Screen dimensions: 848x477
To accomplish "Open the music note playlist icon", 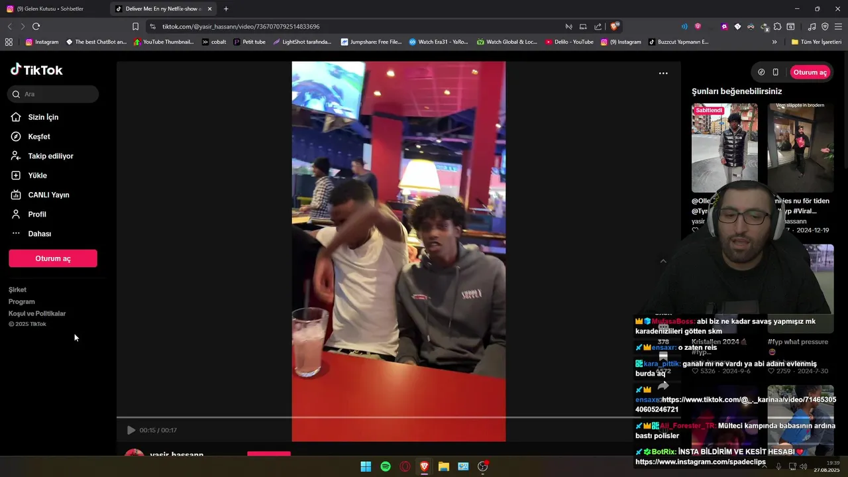I will click(x=812, y=26).
